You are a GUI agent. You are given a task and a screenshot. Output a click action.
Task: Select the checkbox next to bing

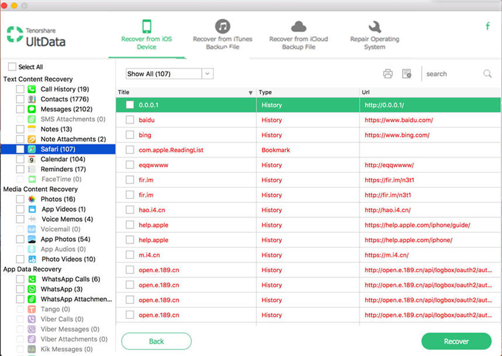(130, 135)
